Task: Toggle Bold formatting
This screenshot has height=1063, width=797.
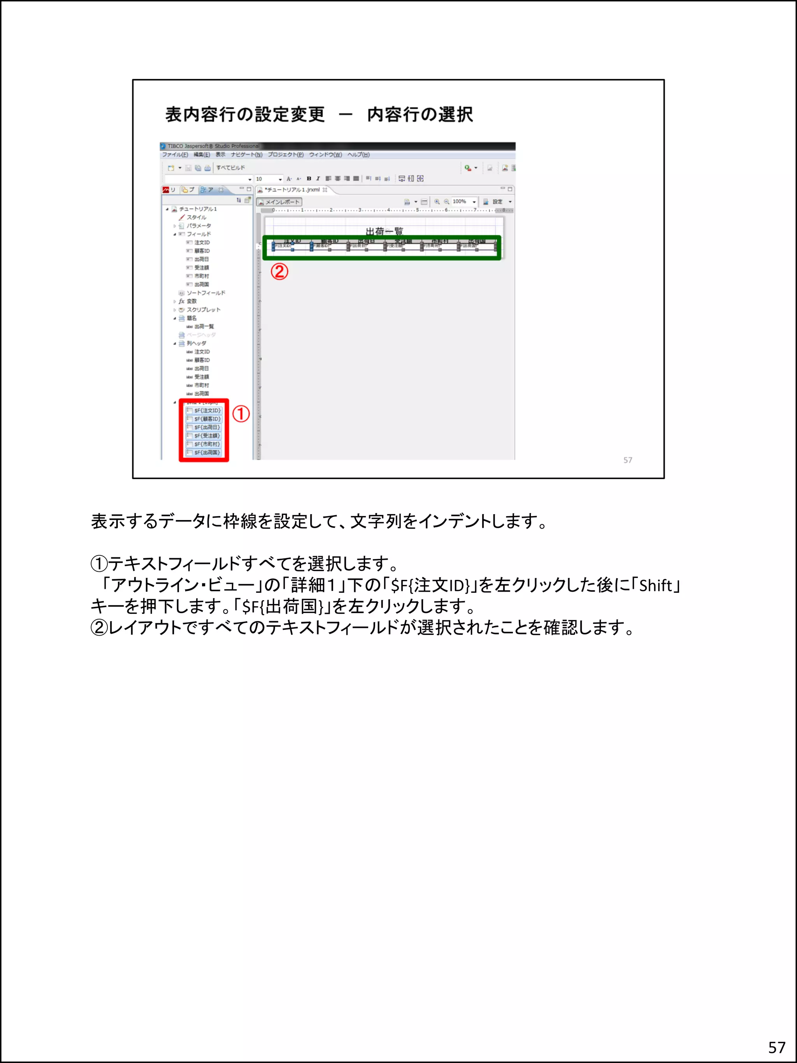Action: (x=309, y=179)
